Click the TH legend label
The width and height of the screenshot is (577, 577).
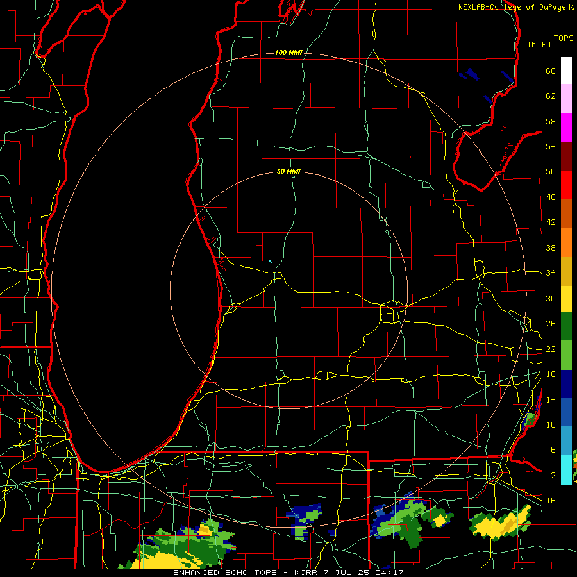(x=551, y=501)
